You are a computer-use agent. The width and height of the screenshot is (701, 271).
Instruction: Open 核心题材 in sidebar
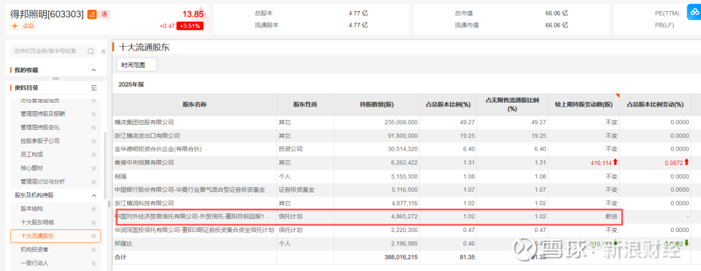click(32, 168)
